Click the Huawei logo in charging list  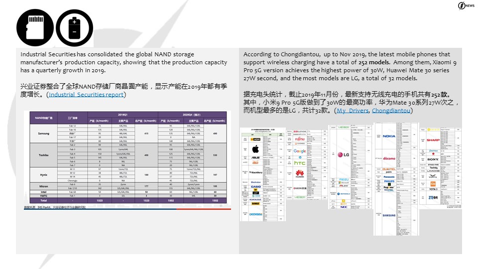pyautogui.click(x=300, y=174)
